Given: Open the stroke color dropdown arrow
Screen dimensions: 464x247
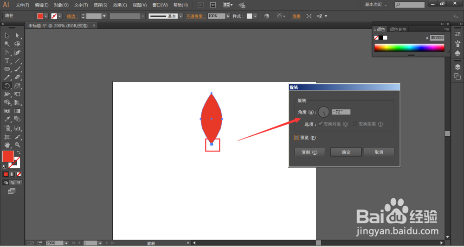Looking at the screenshot, I should point(60,16).
